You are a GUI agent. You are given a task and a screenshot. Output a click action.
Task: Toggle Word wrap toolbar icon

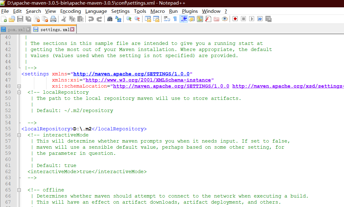167,19
